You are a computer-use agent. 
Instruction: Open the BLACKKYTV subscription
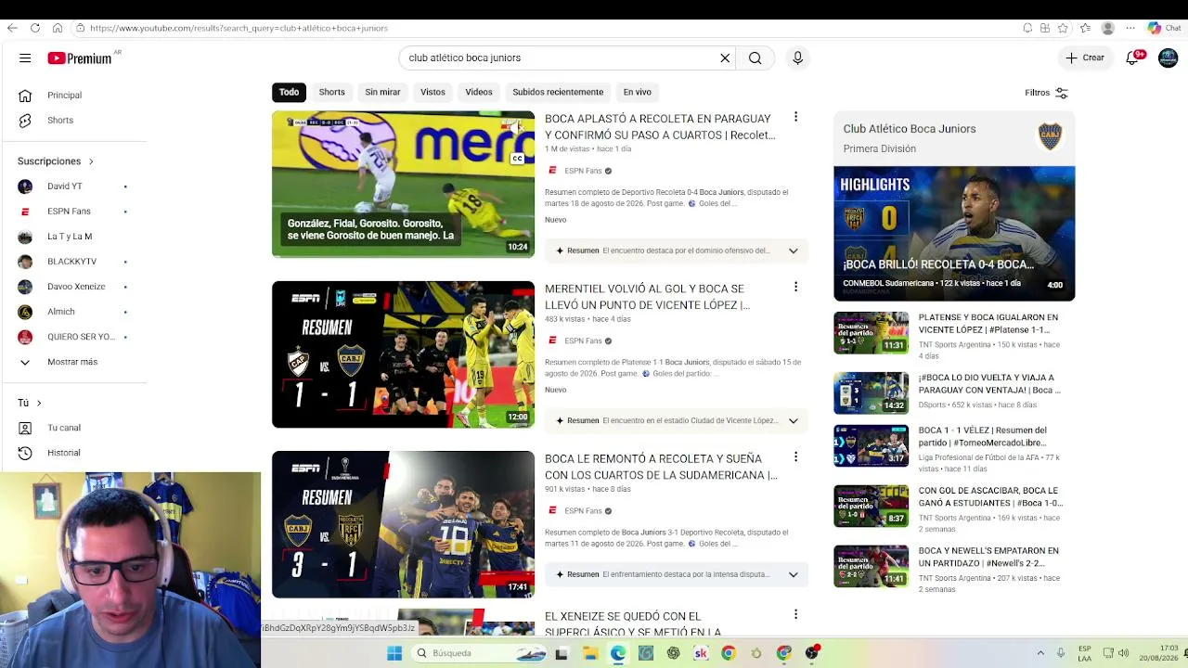(70, 262)
